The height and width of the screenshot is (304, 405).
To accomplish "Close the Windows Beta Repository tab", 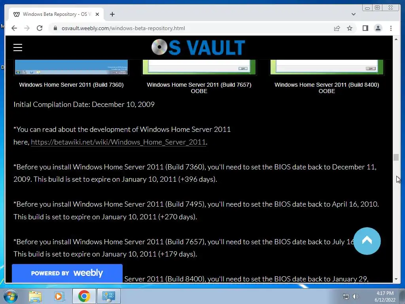I will coord(97,14).
